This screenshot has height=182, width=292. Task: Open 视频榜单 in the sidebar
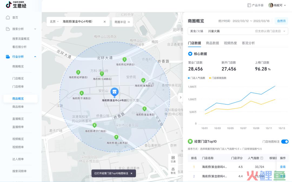[x=18, y=147]
